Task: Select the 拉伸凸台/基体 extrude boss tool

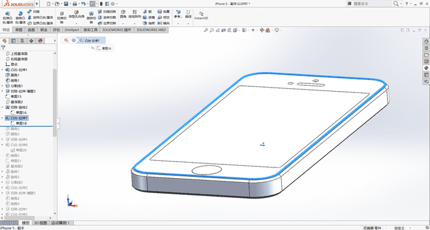Action: coord(8,18)
